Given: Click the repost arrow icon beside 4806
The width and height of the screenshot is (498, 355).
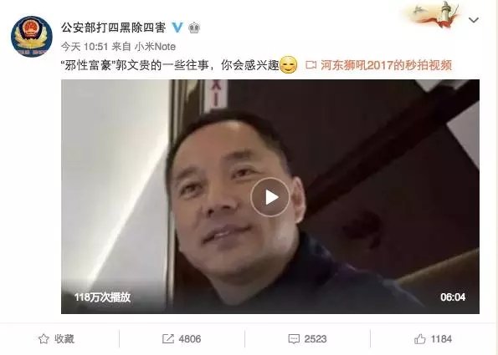Looking at the screenshot, I should tap(168, 339).
